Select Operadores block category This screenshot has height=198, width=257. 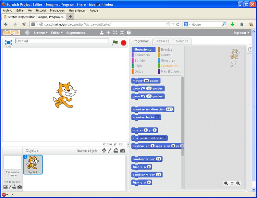coord(169,66)
